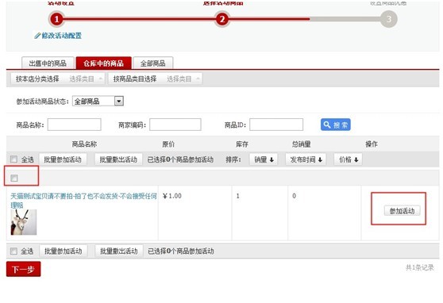Click the 原价 column header
Viewport: 443px width, 303px height.
168,144
